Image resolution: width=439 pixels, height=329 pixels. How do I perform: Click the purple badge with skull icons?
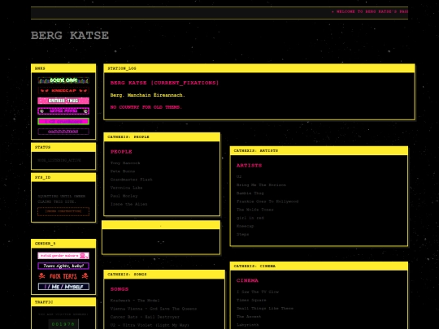[x=63, y=111]
